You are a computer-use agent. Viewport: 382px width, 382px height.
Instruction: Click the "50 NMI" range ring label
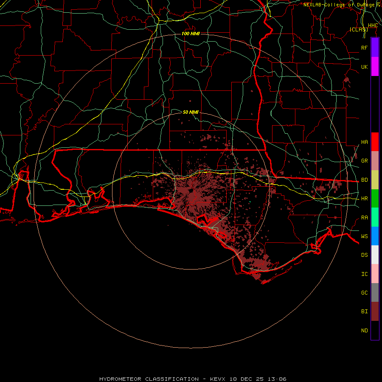click(x=191, y=112)
